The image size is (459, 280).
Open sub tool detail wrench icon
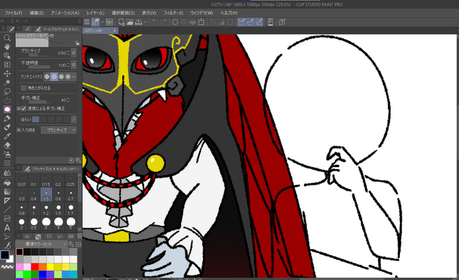tap(78, 160)
